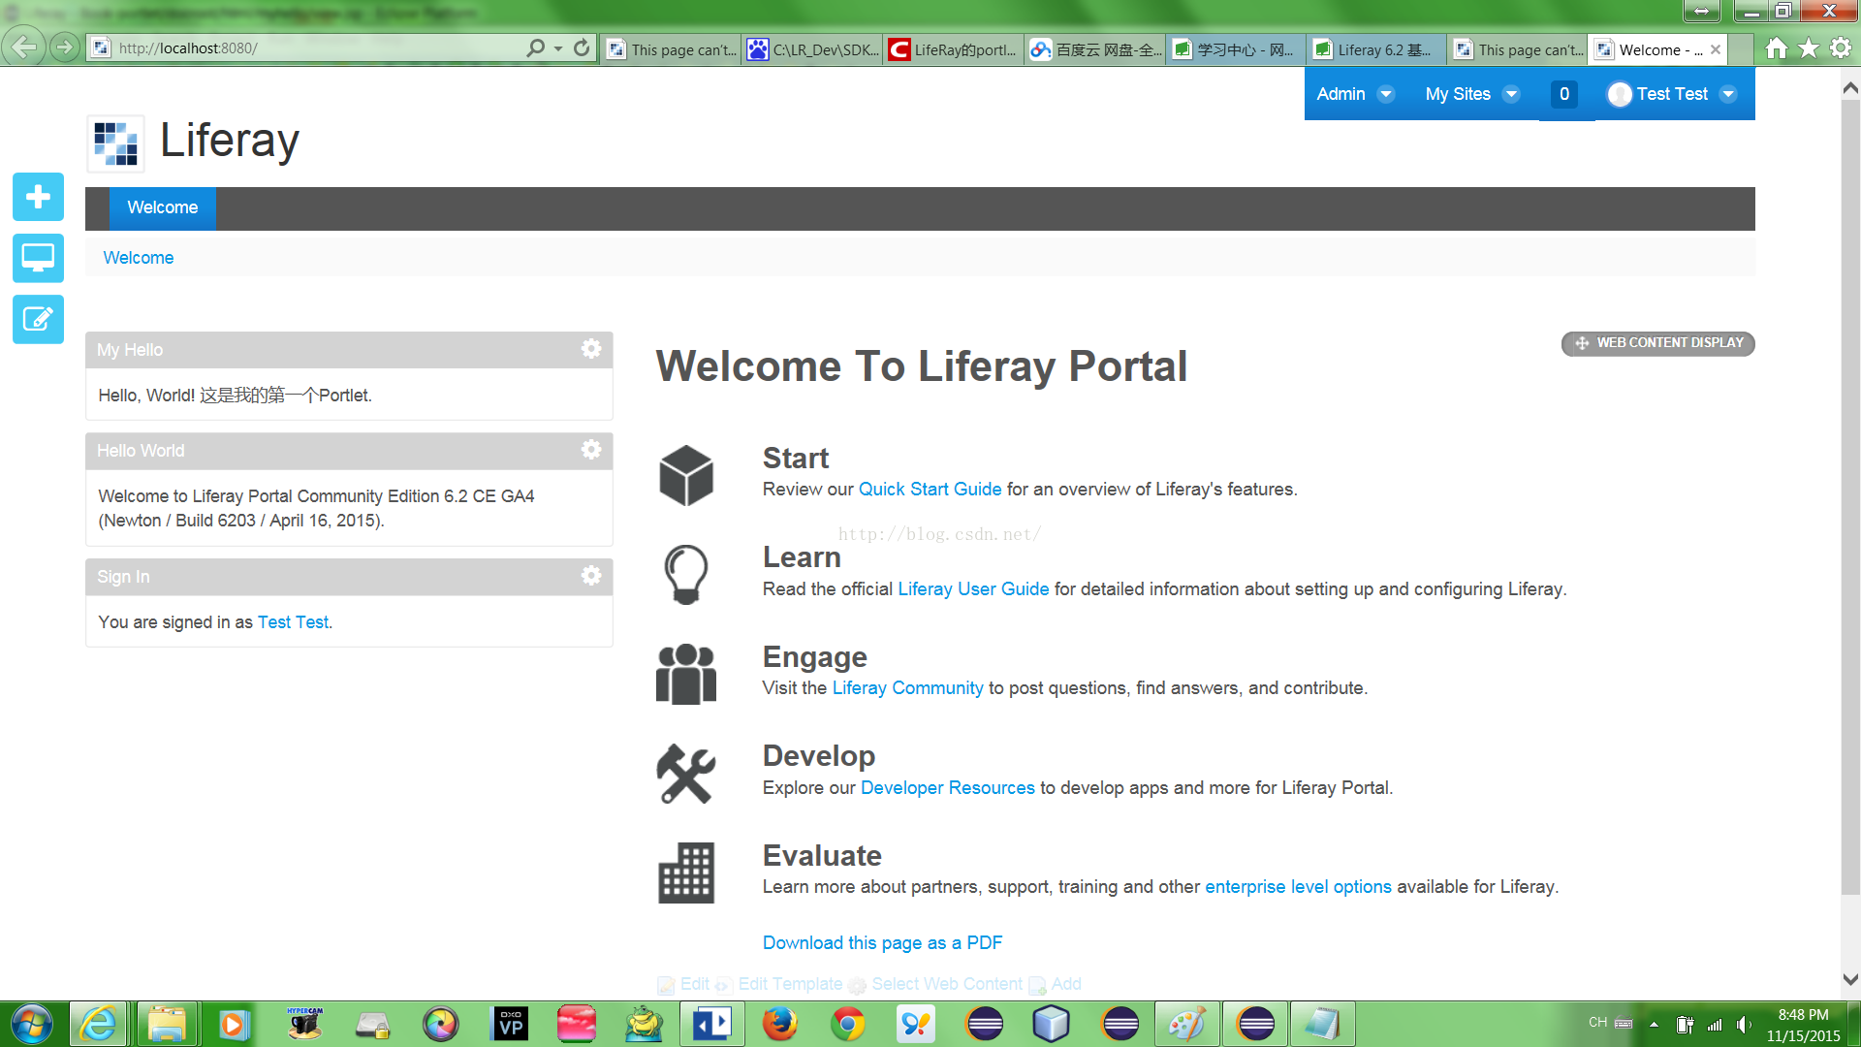Image resolution: width=1861 pixels, height=1047 pixels.
Task: Click the Add plus icon in left sidebar
Action: (38, 197)
